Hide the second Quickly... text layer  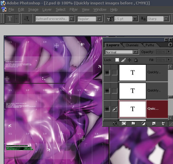[x=107, y=90]
